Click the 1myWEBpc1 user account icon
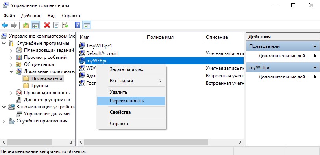The image size is (320, 155). (x=82, y=46)
